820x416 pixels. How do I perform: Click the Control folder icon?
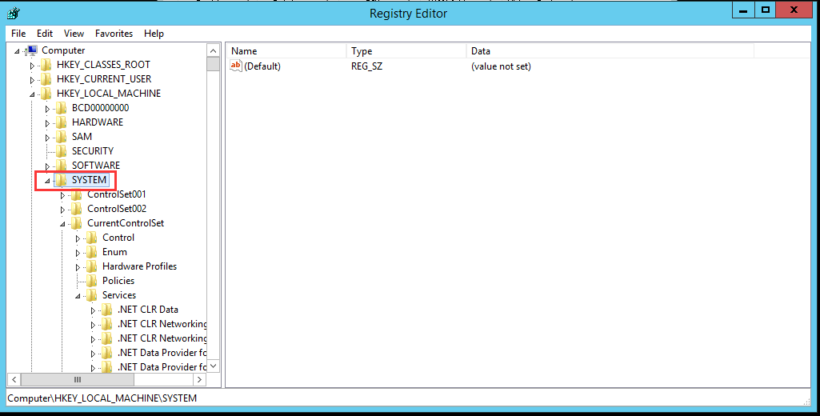92,238
